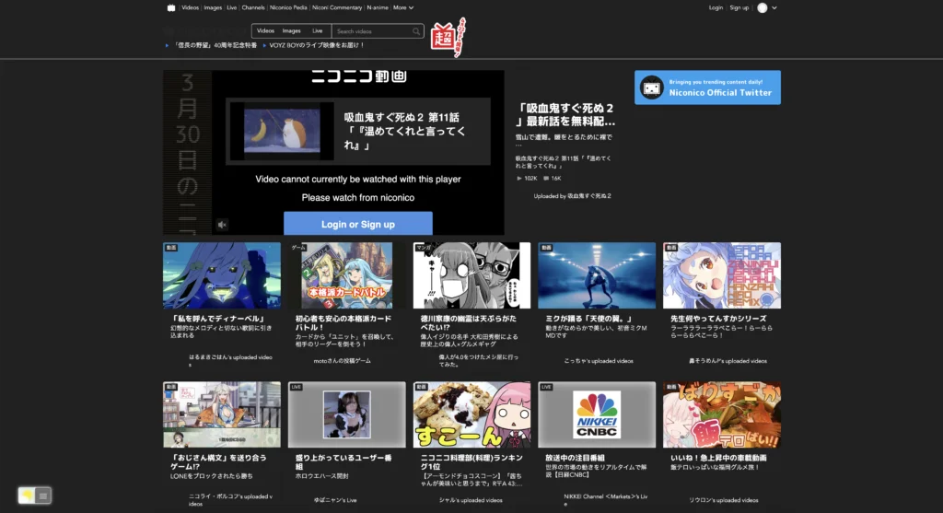Open Niconico Pedia in top navigation

(288, 7)
